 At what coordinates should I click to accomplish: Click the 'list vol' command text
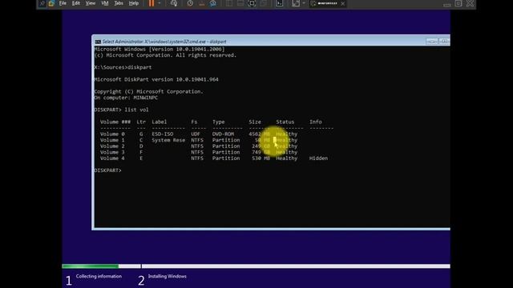[136, 110]
